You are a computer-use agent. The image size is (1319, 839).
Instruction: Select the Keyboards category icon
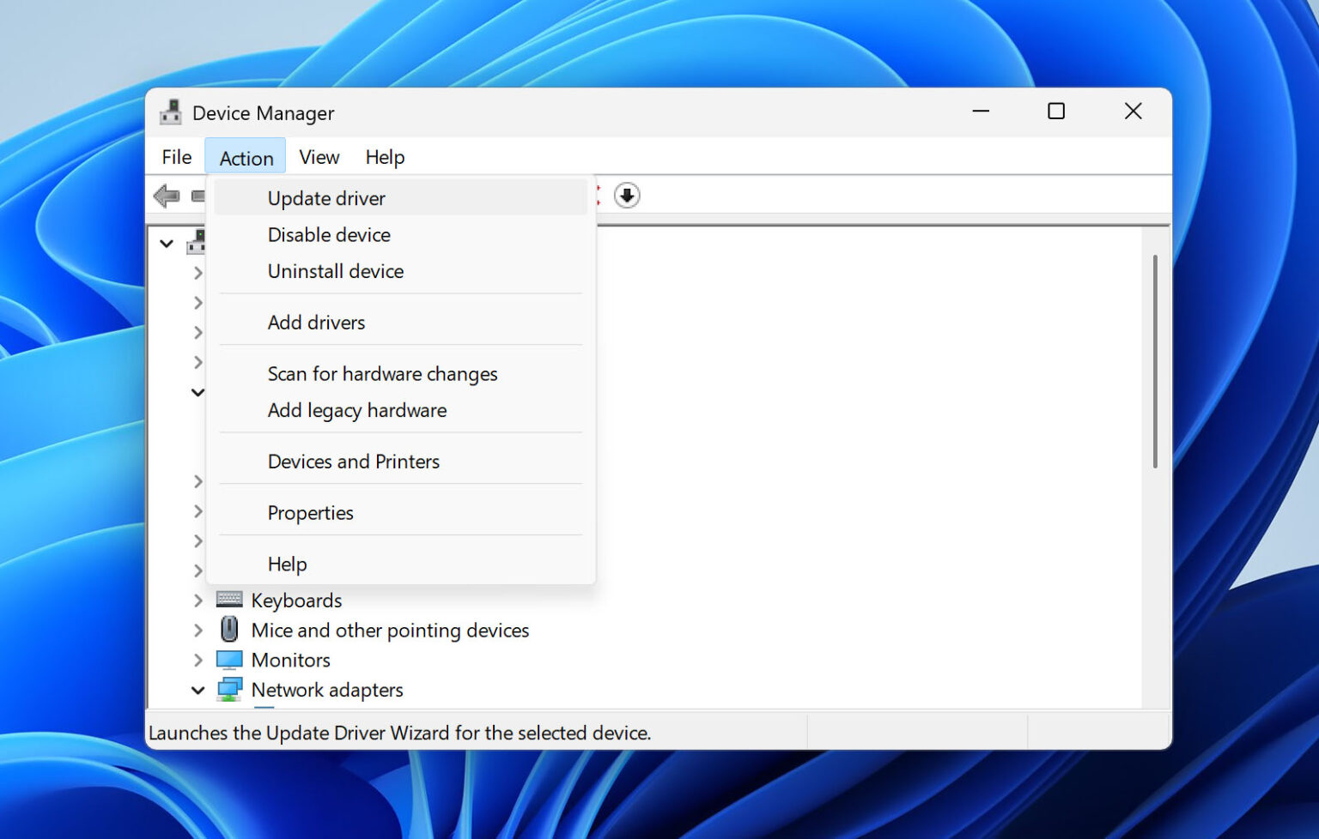point(228,600)
